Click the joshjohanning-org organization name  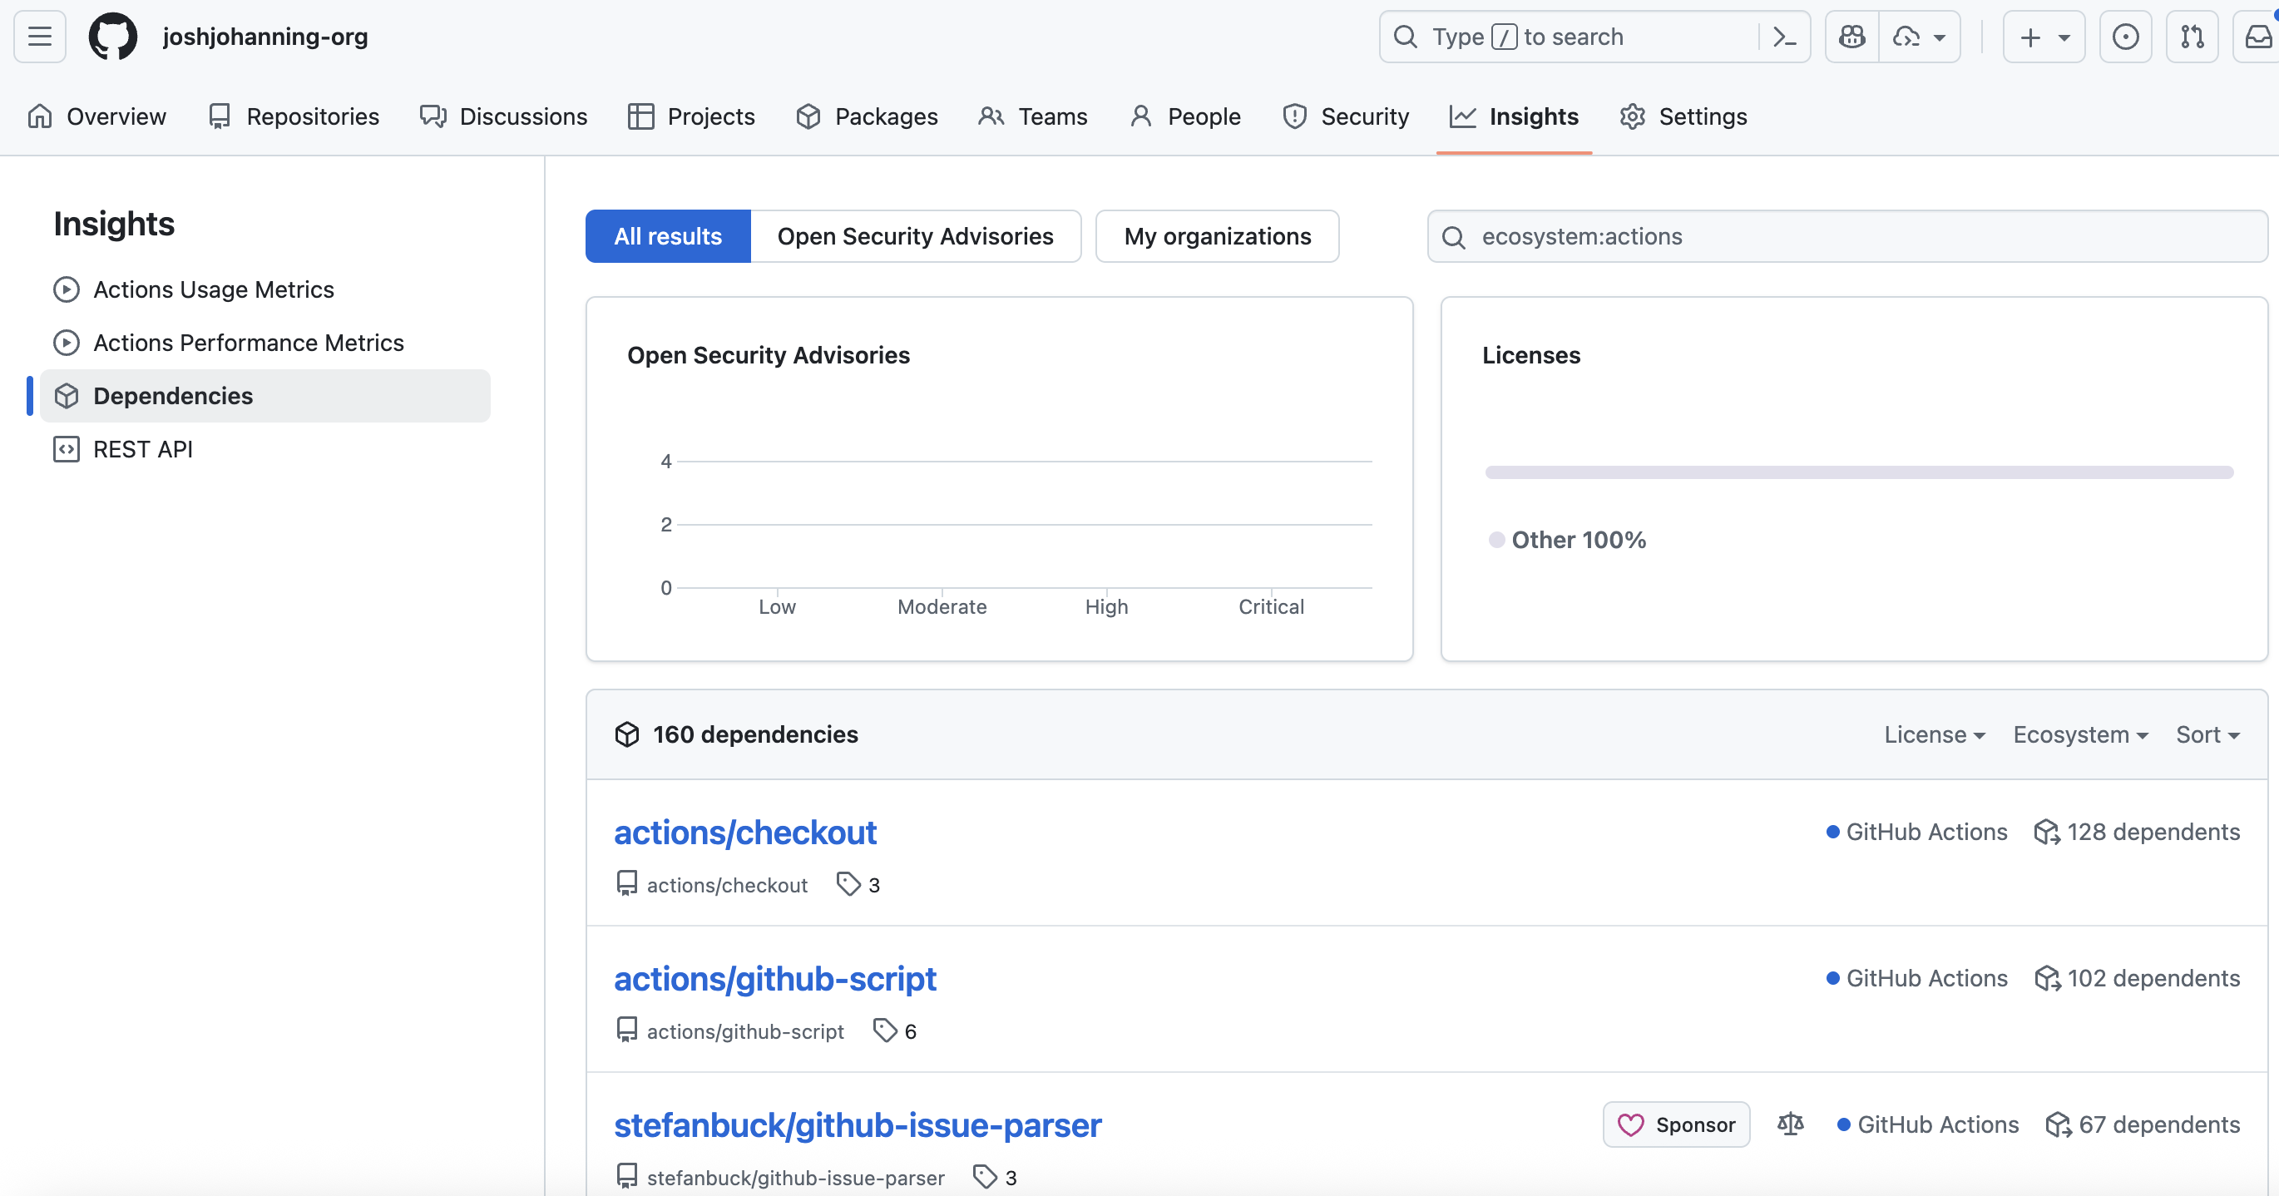point(265,37)
